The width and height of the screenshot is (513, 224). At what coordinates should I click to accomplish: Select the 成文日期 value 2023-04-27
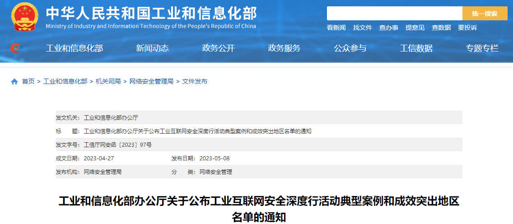click(99, 158)
